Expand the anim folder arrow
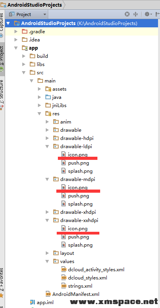Screen dimensions: 160x308 (47, 122)
